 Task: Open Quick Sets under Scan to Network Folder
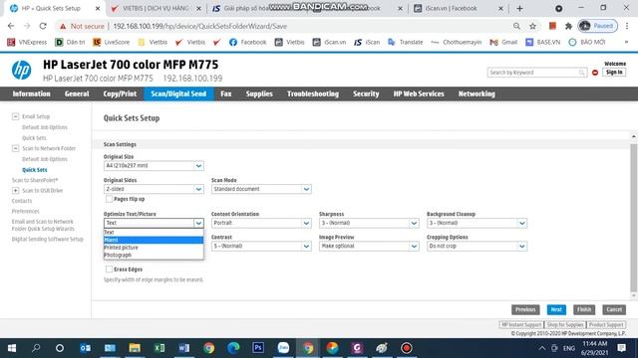(35, 170)
